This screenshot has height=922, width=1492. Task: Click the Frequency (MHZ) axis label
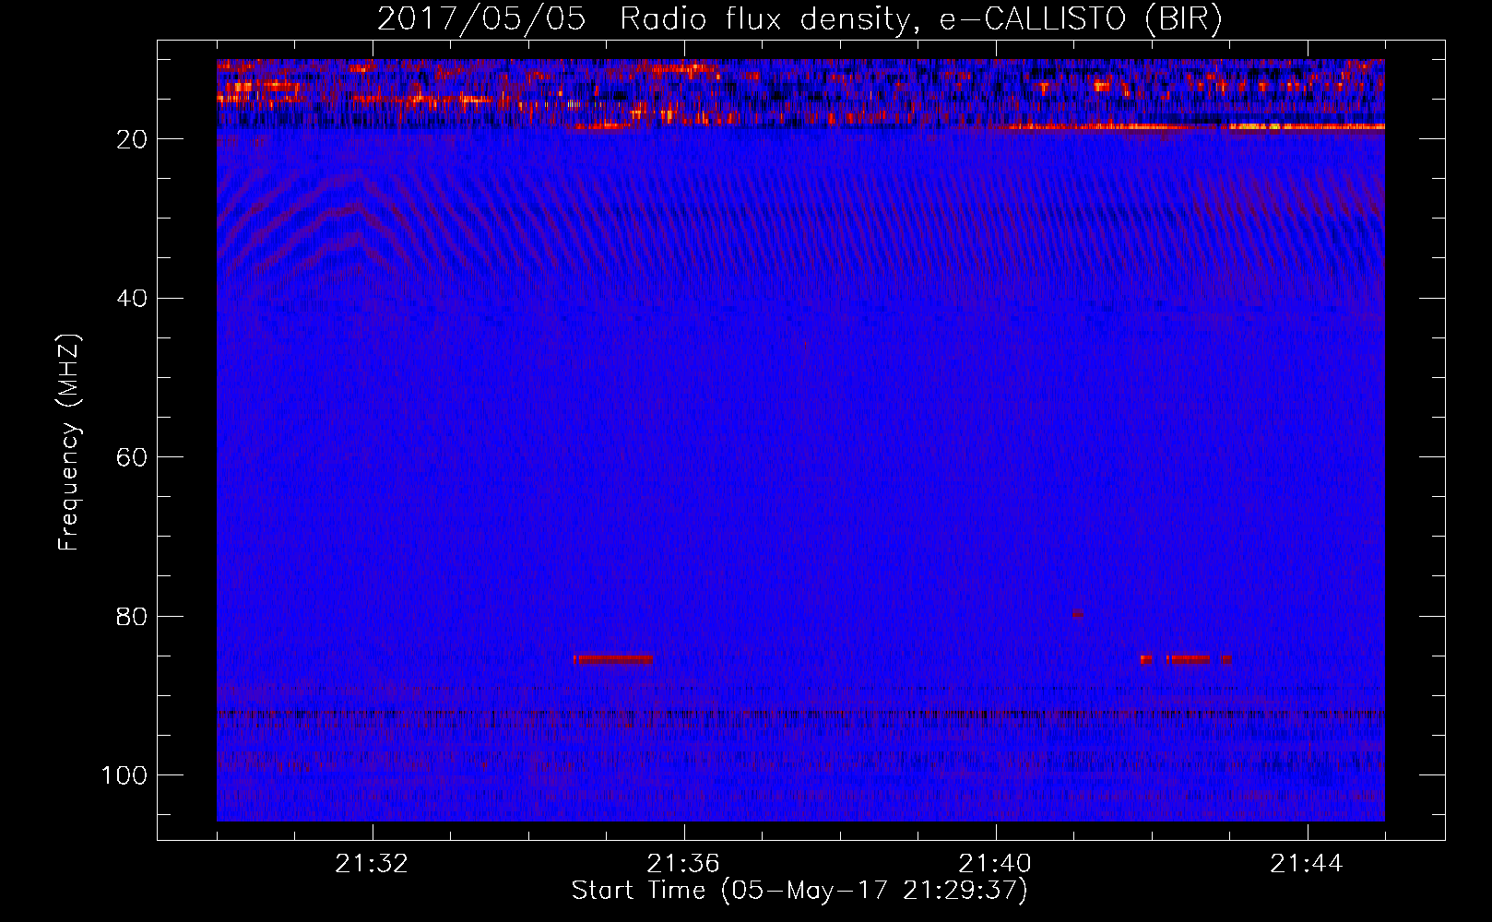pos(69,442)
